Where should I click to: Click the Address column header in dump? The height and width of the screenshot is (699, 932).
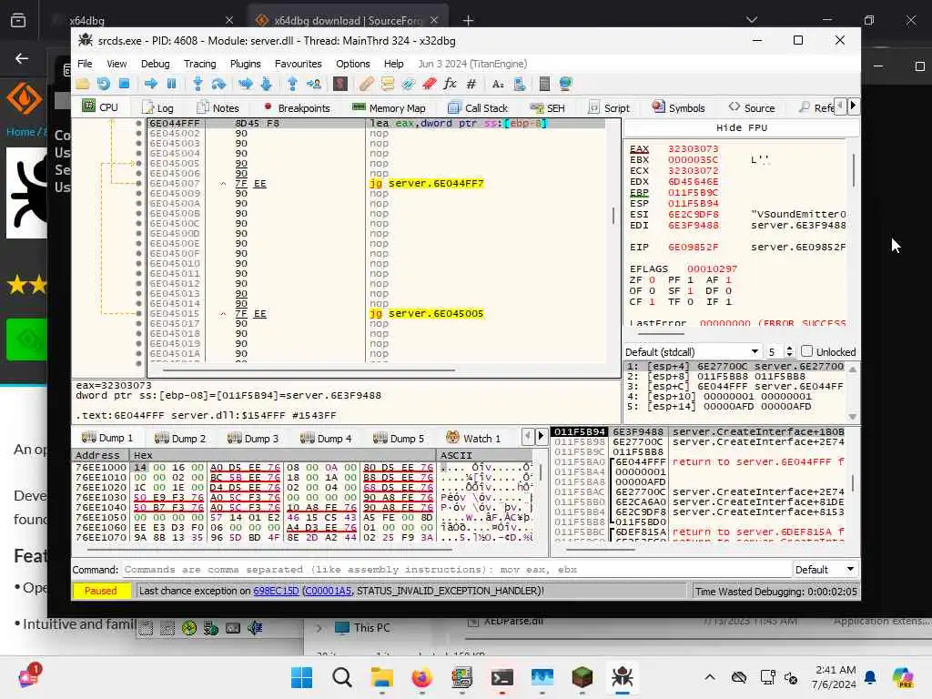tap(101, 455)
